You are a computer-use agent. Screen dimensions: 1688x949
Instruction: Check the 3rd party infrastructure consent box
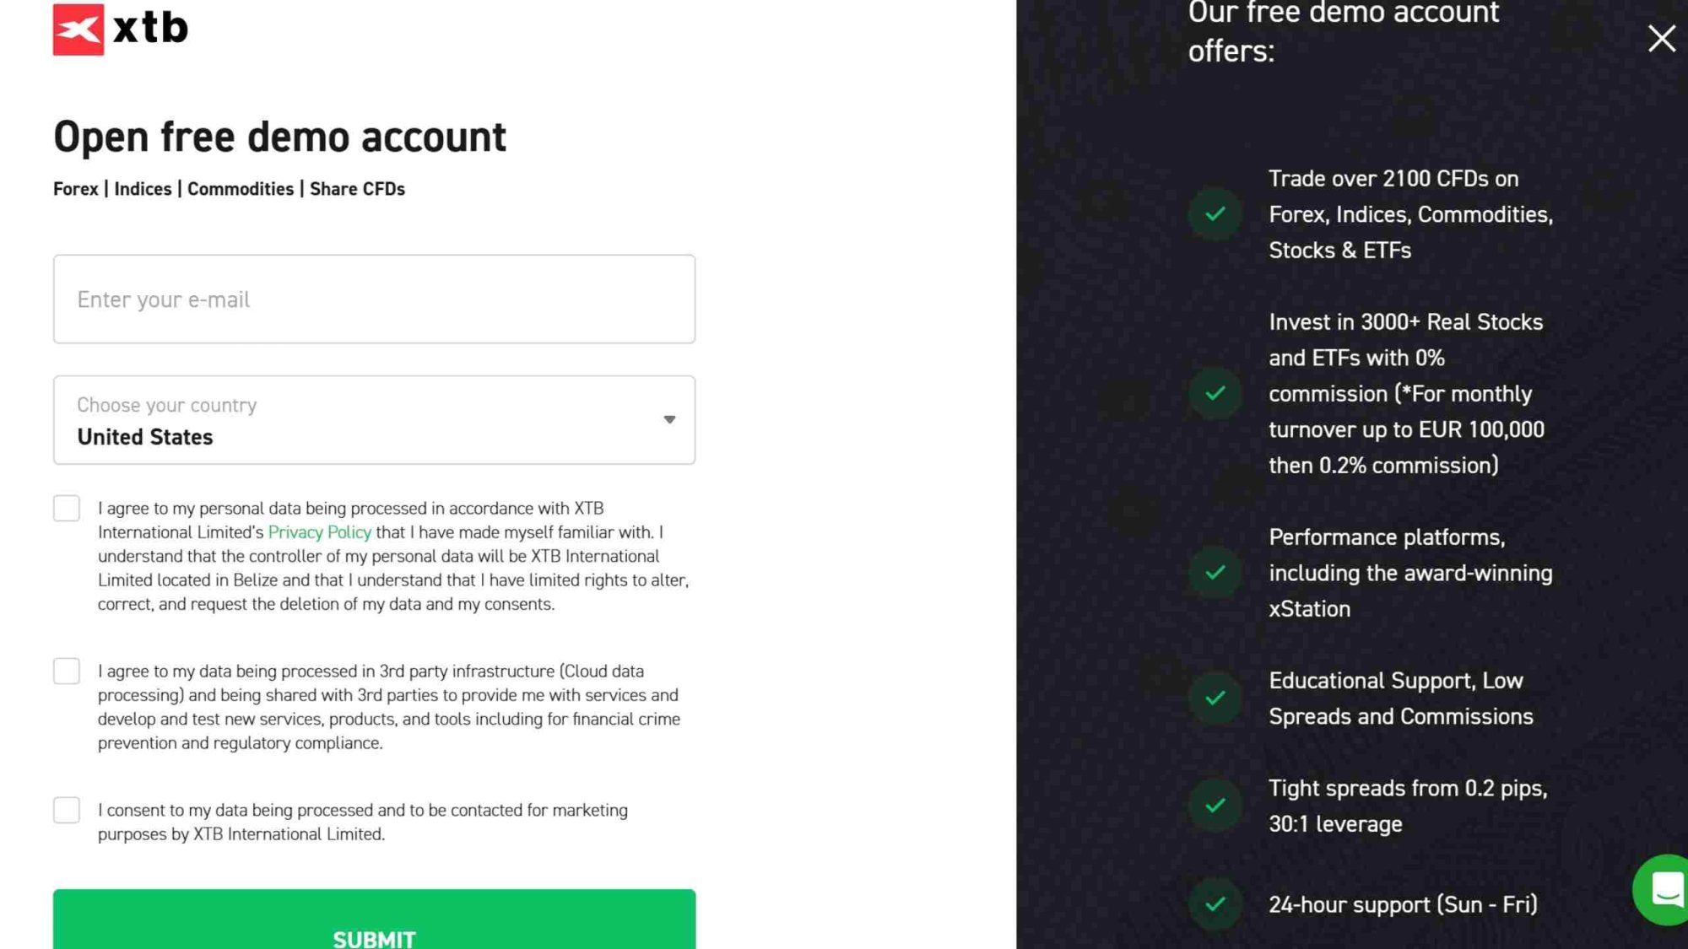click(x=67, y=671)
